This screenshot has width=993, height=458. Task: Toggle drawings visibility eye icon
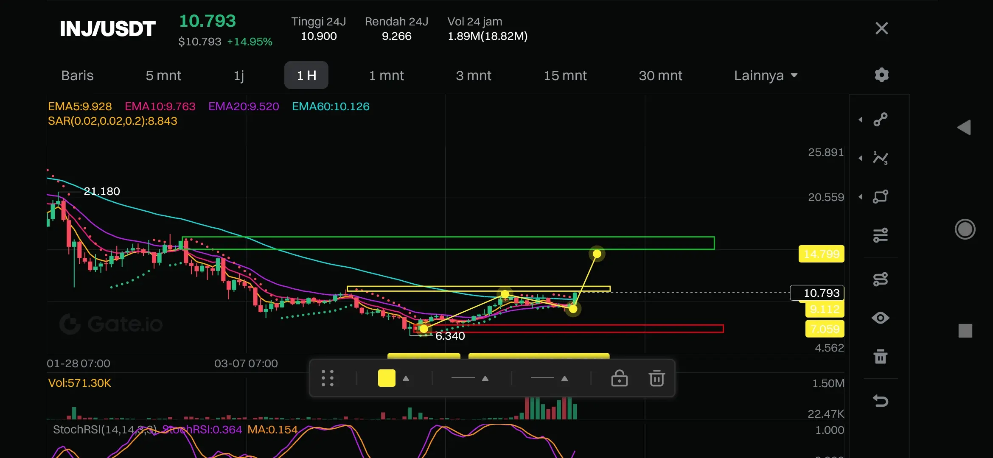click(881, 318)
